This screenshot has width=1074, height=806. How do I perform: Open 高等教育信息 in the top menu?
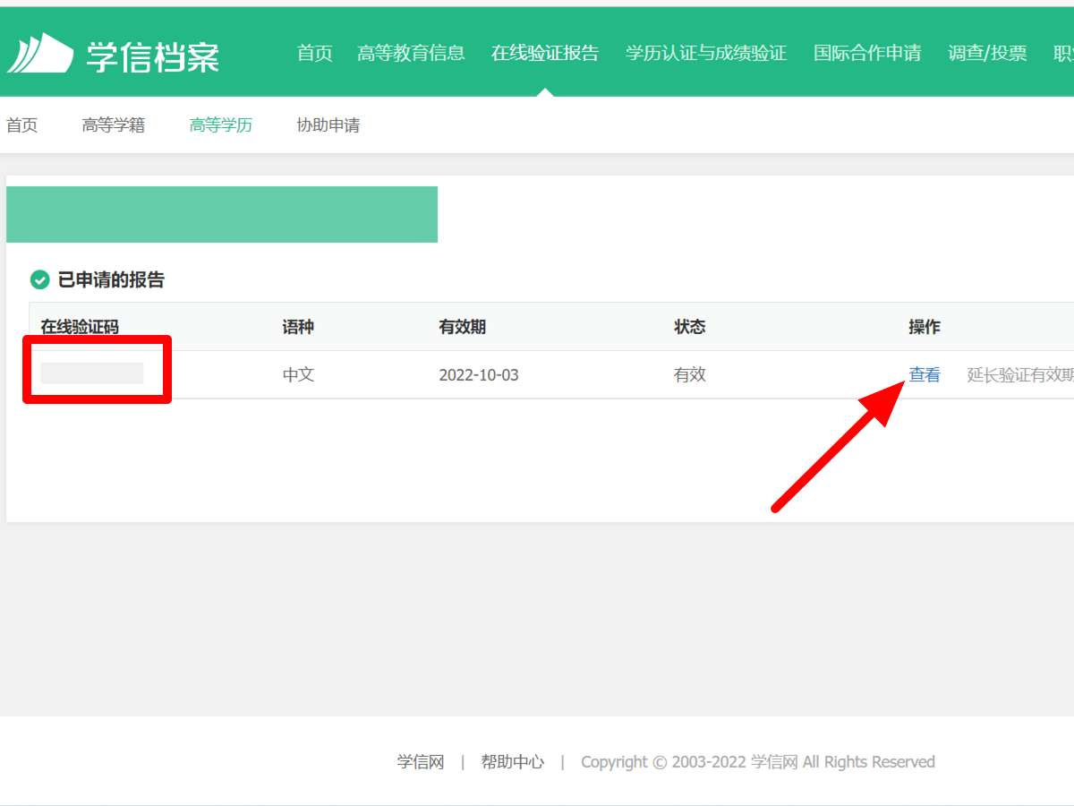[x=411, y=53]
